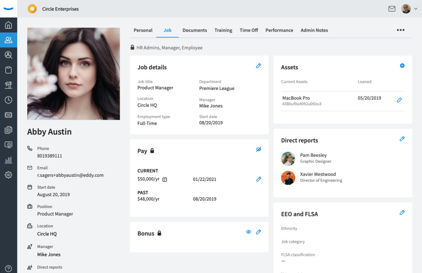Screen dimensions: 422x273
Task: Open the profile avatar dropdown
Action: (x=407, y=8)
